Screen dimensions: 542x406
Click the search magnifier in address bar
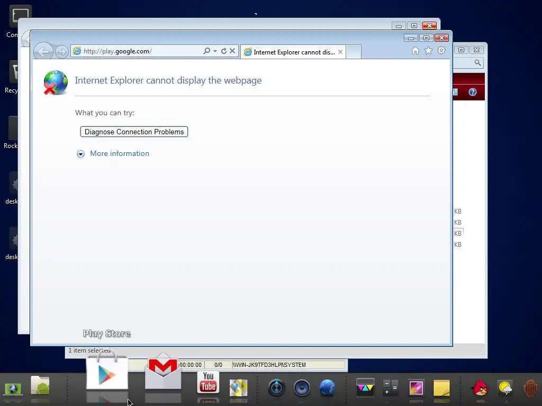207,51
